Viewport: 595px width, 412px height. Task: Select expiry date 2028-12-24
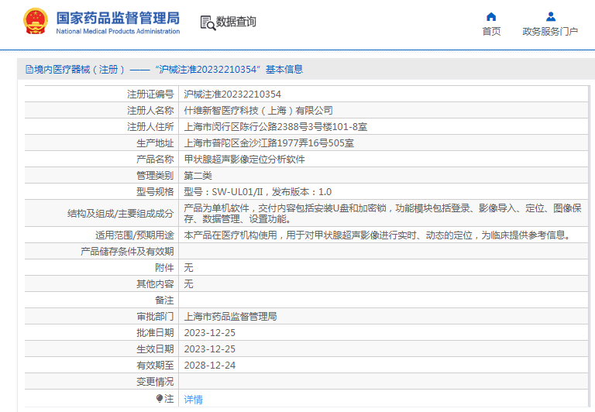click(209, 366)
